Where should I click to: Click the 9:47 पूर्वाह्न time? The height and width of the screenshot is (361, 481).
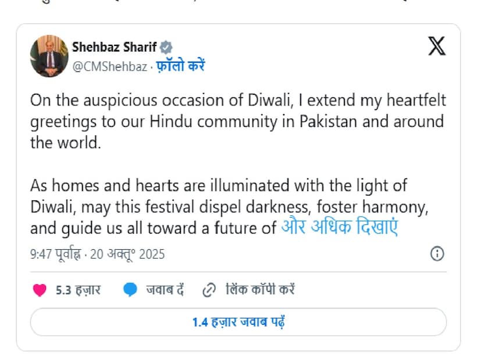pyautogui.click(x=55, y=254)
